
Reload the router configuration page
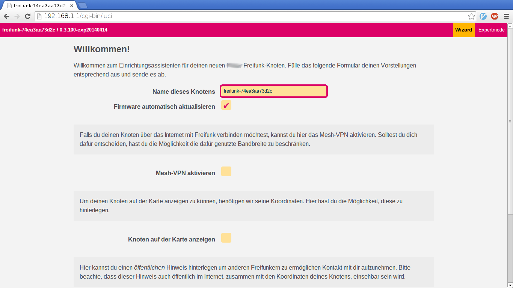27,16
